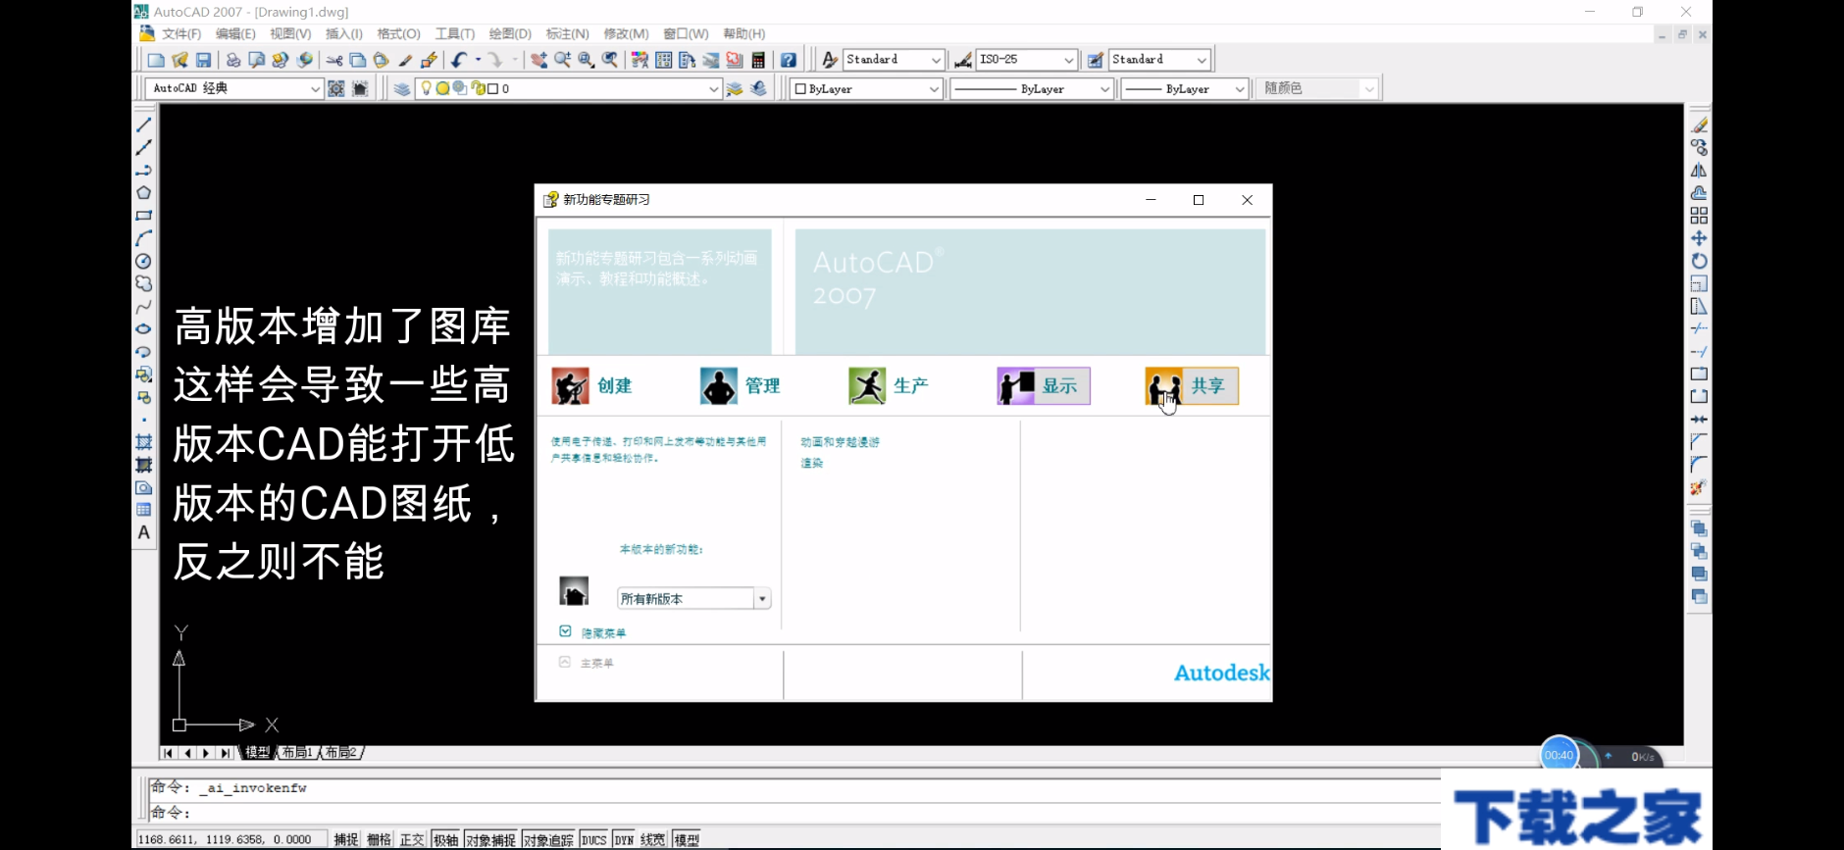Toggle DUCS in status bar

point(594,839)
